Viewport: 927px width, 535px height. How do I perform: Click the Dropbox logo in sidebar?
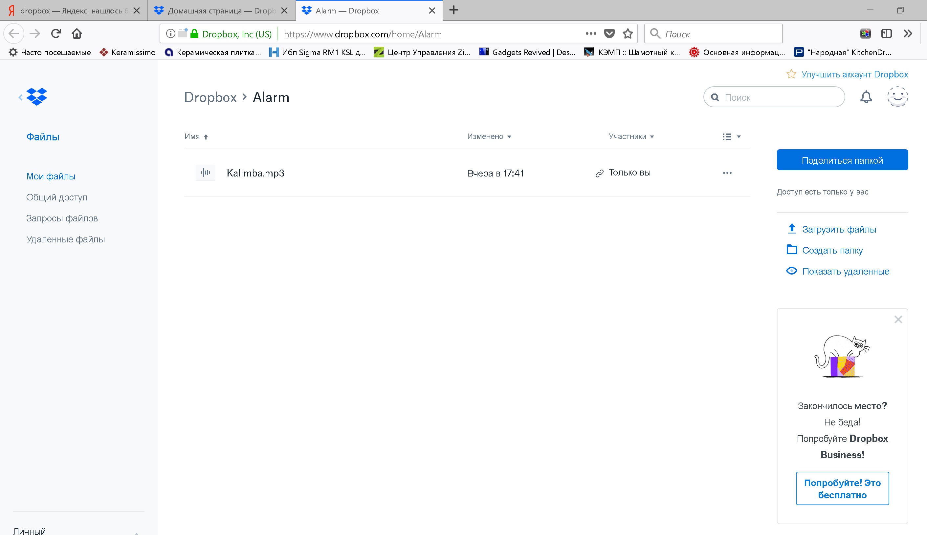coord(37,97)
